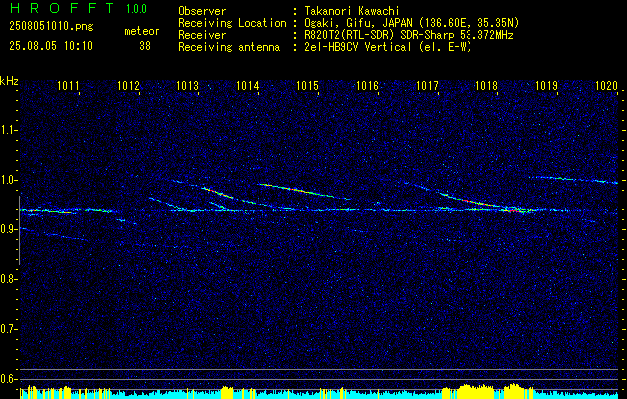Click the R820T2(RTL-SDR) receiver text
The height and width of the screenshot is (399, 627).
tap(409, 35)
